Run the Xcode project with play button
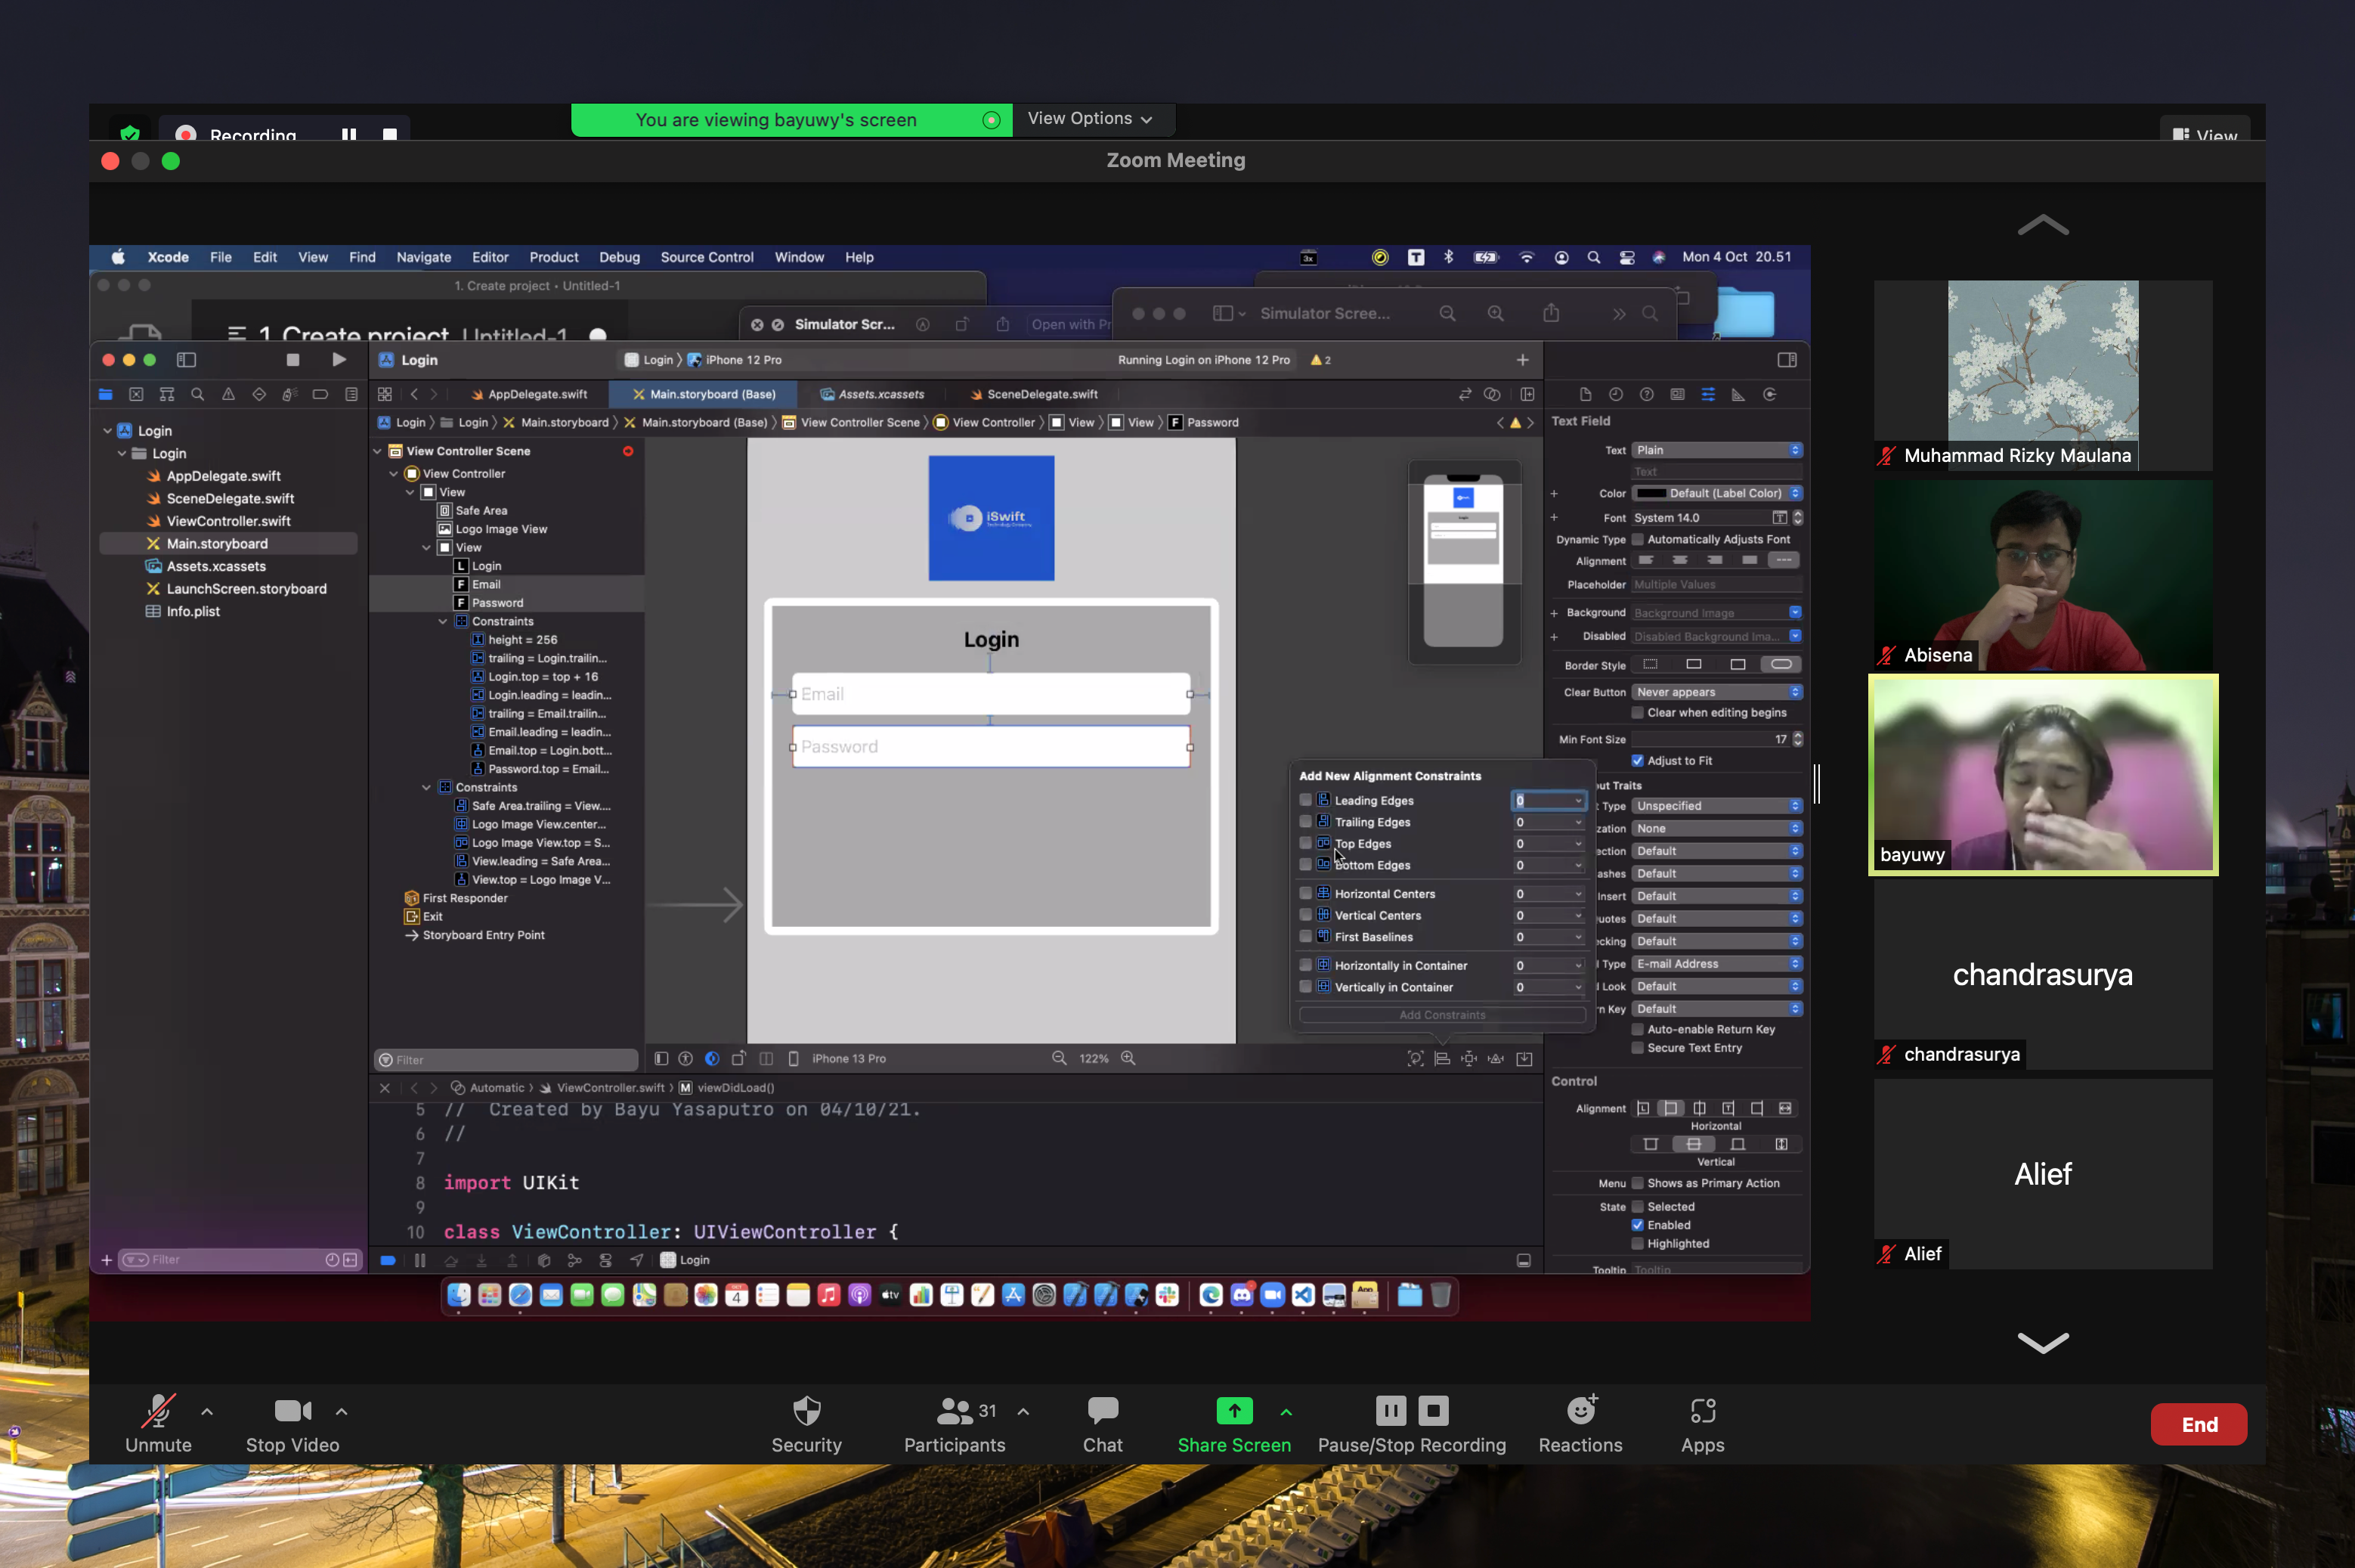The height and width of the screenshot is (1568, 2355). 339,360
